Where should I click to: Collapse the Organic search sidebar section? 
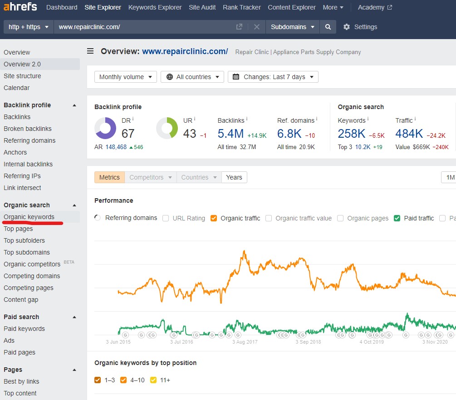click(x=74, y=205)
